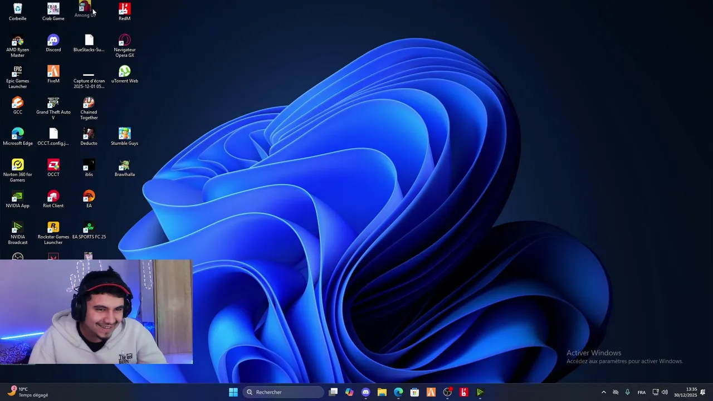Viewport: 713px width, 401px height.
Task: Select the Corbeille recycle bin icon
Action: click(x=18, y=12)
